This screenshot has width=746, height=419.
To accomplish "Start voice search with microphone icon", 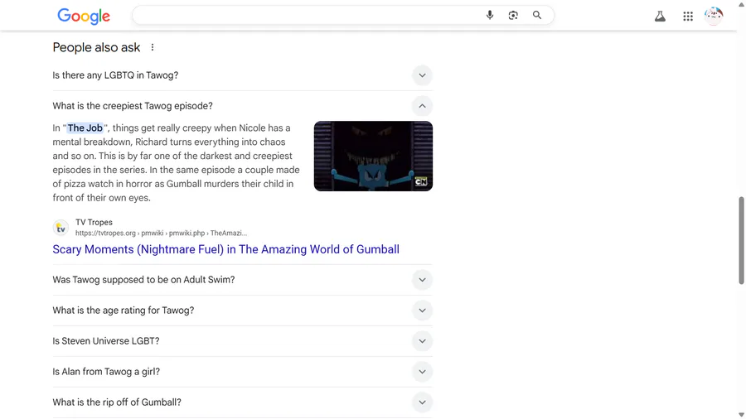I will pos(490,15).
